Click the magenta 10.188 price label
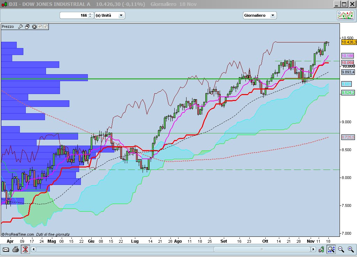The image size is (357, 257). coord(348,56)
